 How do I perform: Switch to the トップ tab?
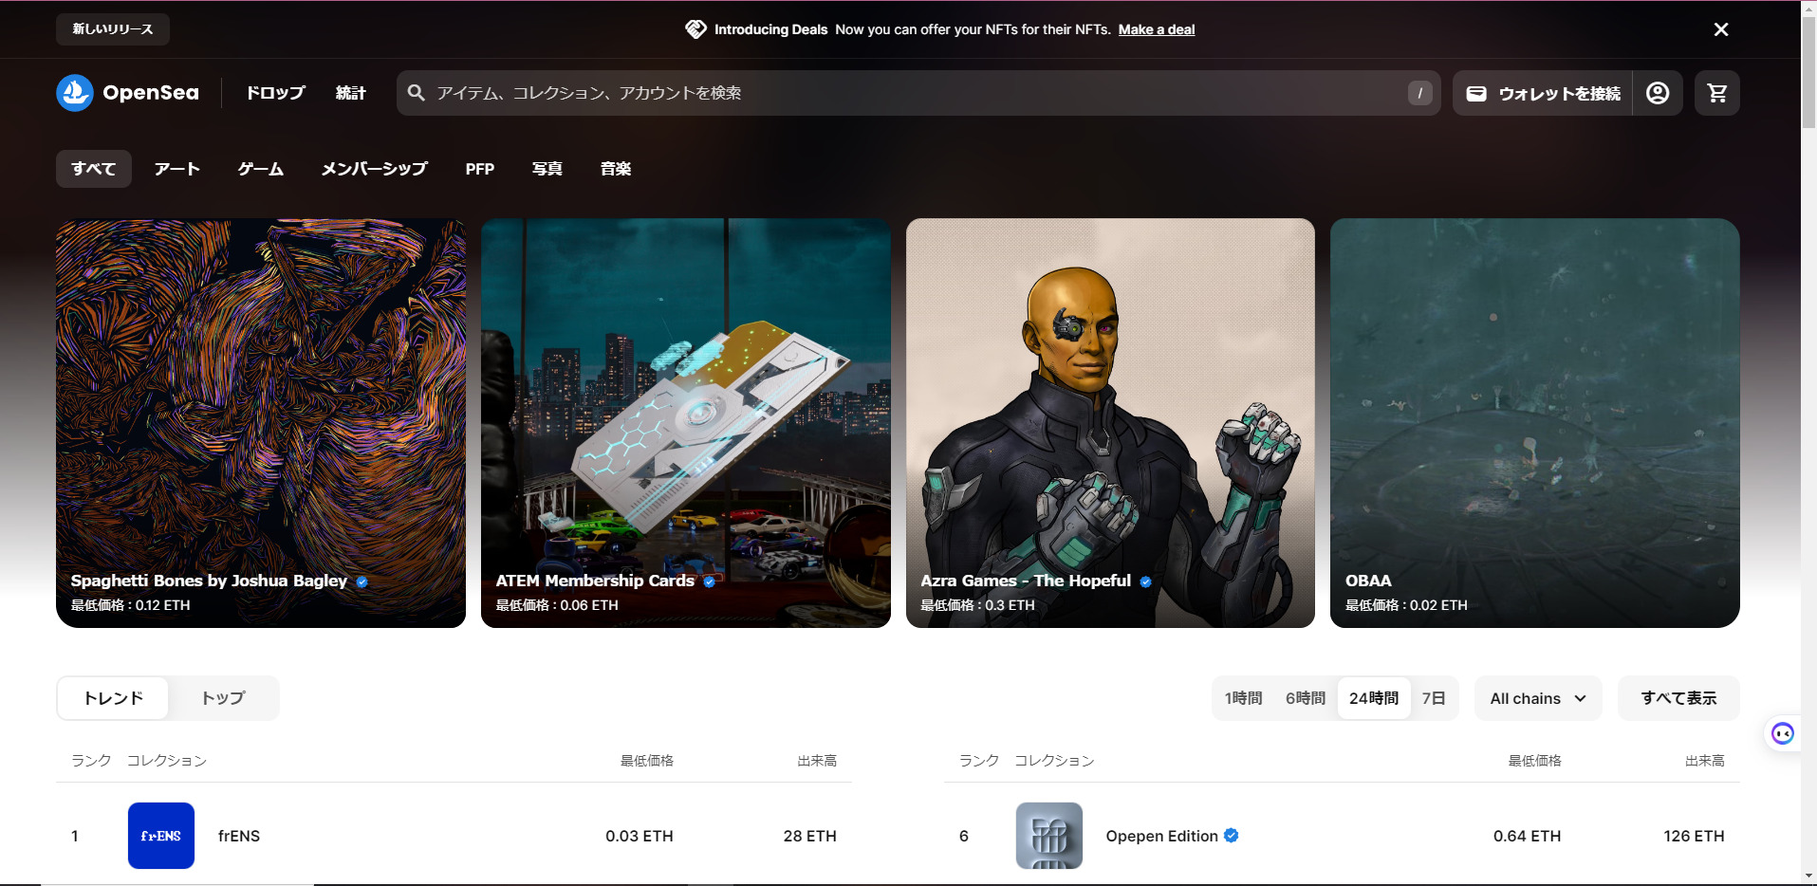click(223, 698)
